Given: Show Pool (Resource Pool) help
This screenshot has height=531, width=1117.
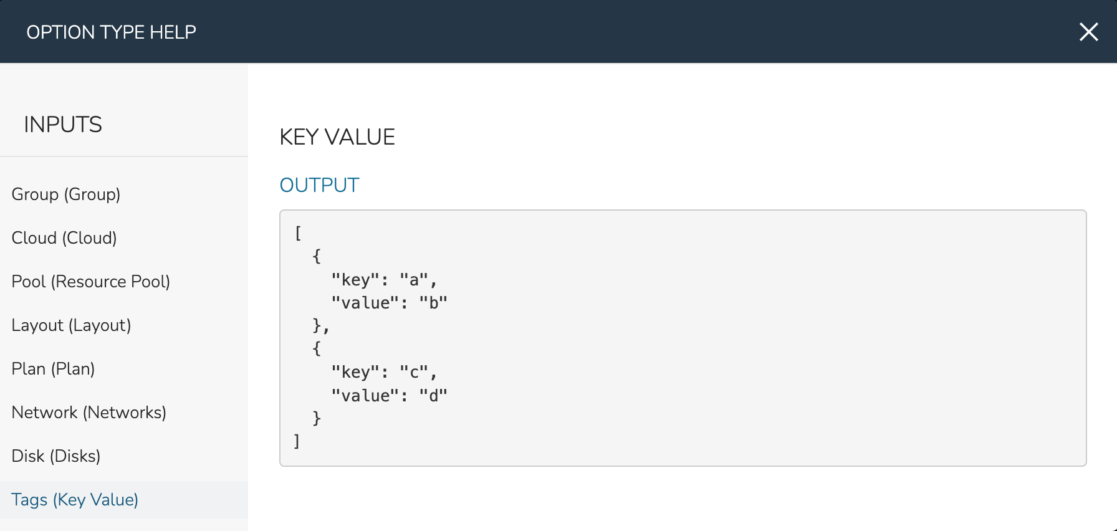Looking at the screenshot, I should (x=91, y=282).
